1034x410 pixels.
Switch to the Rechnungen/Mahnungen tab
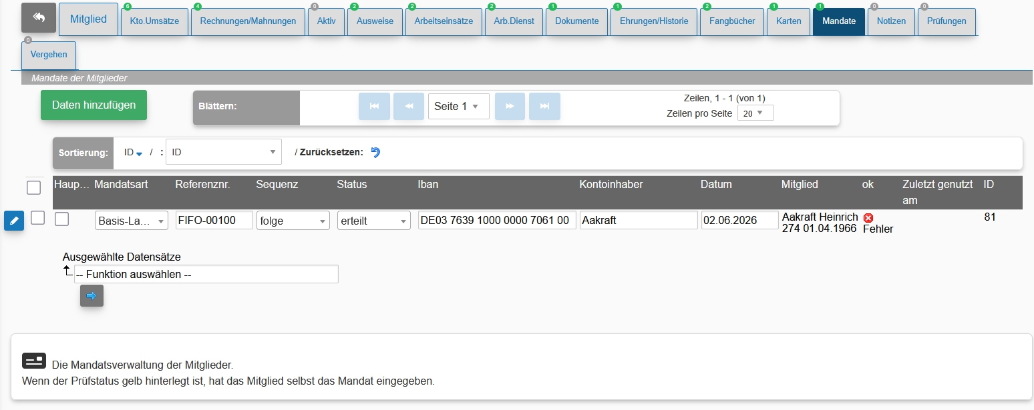248,21
